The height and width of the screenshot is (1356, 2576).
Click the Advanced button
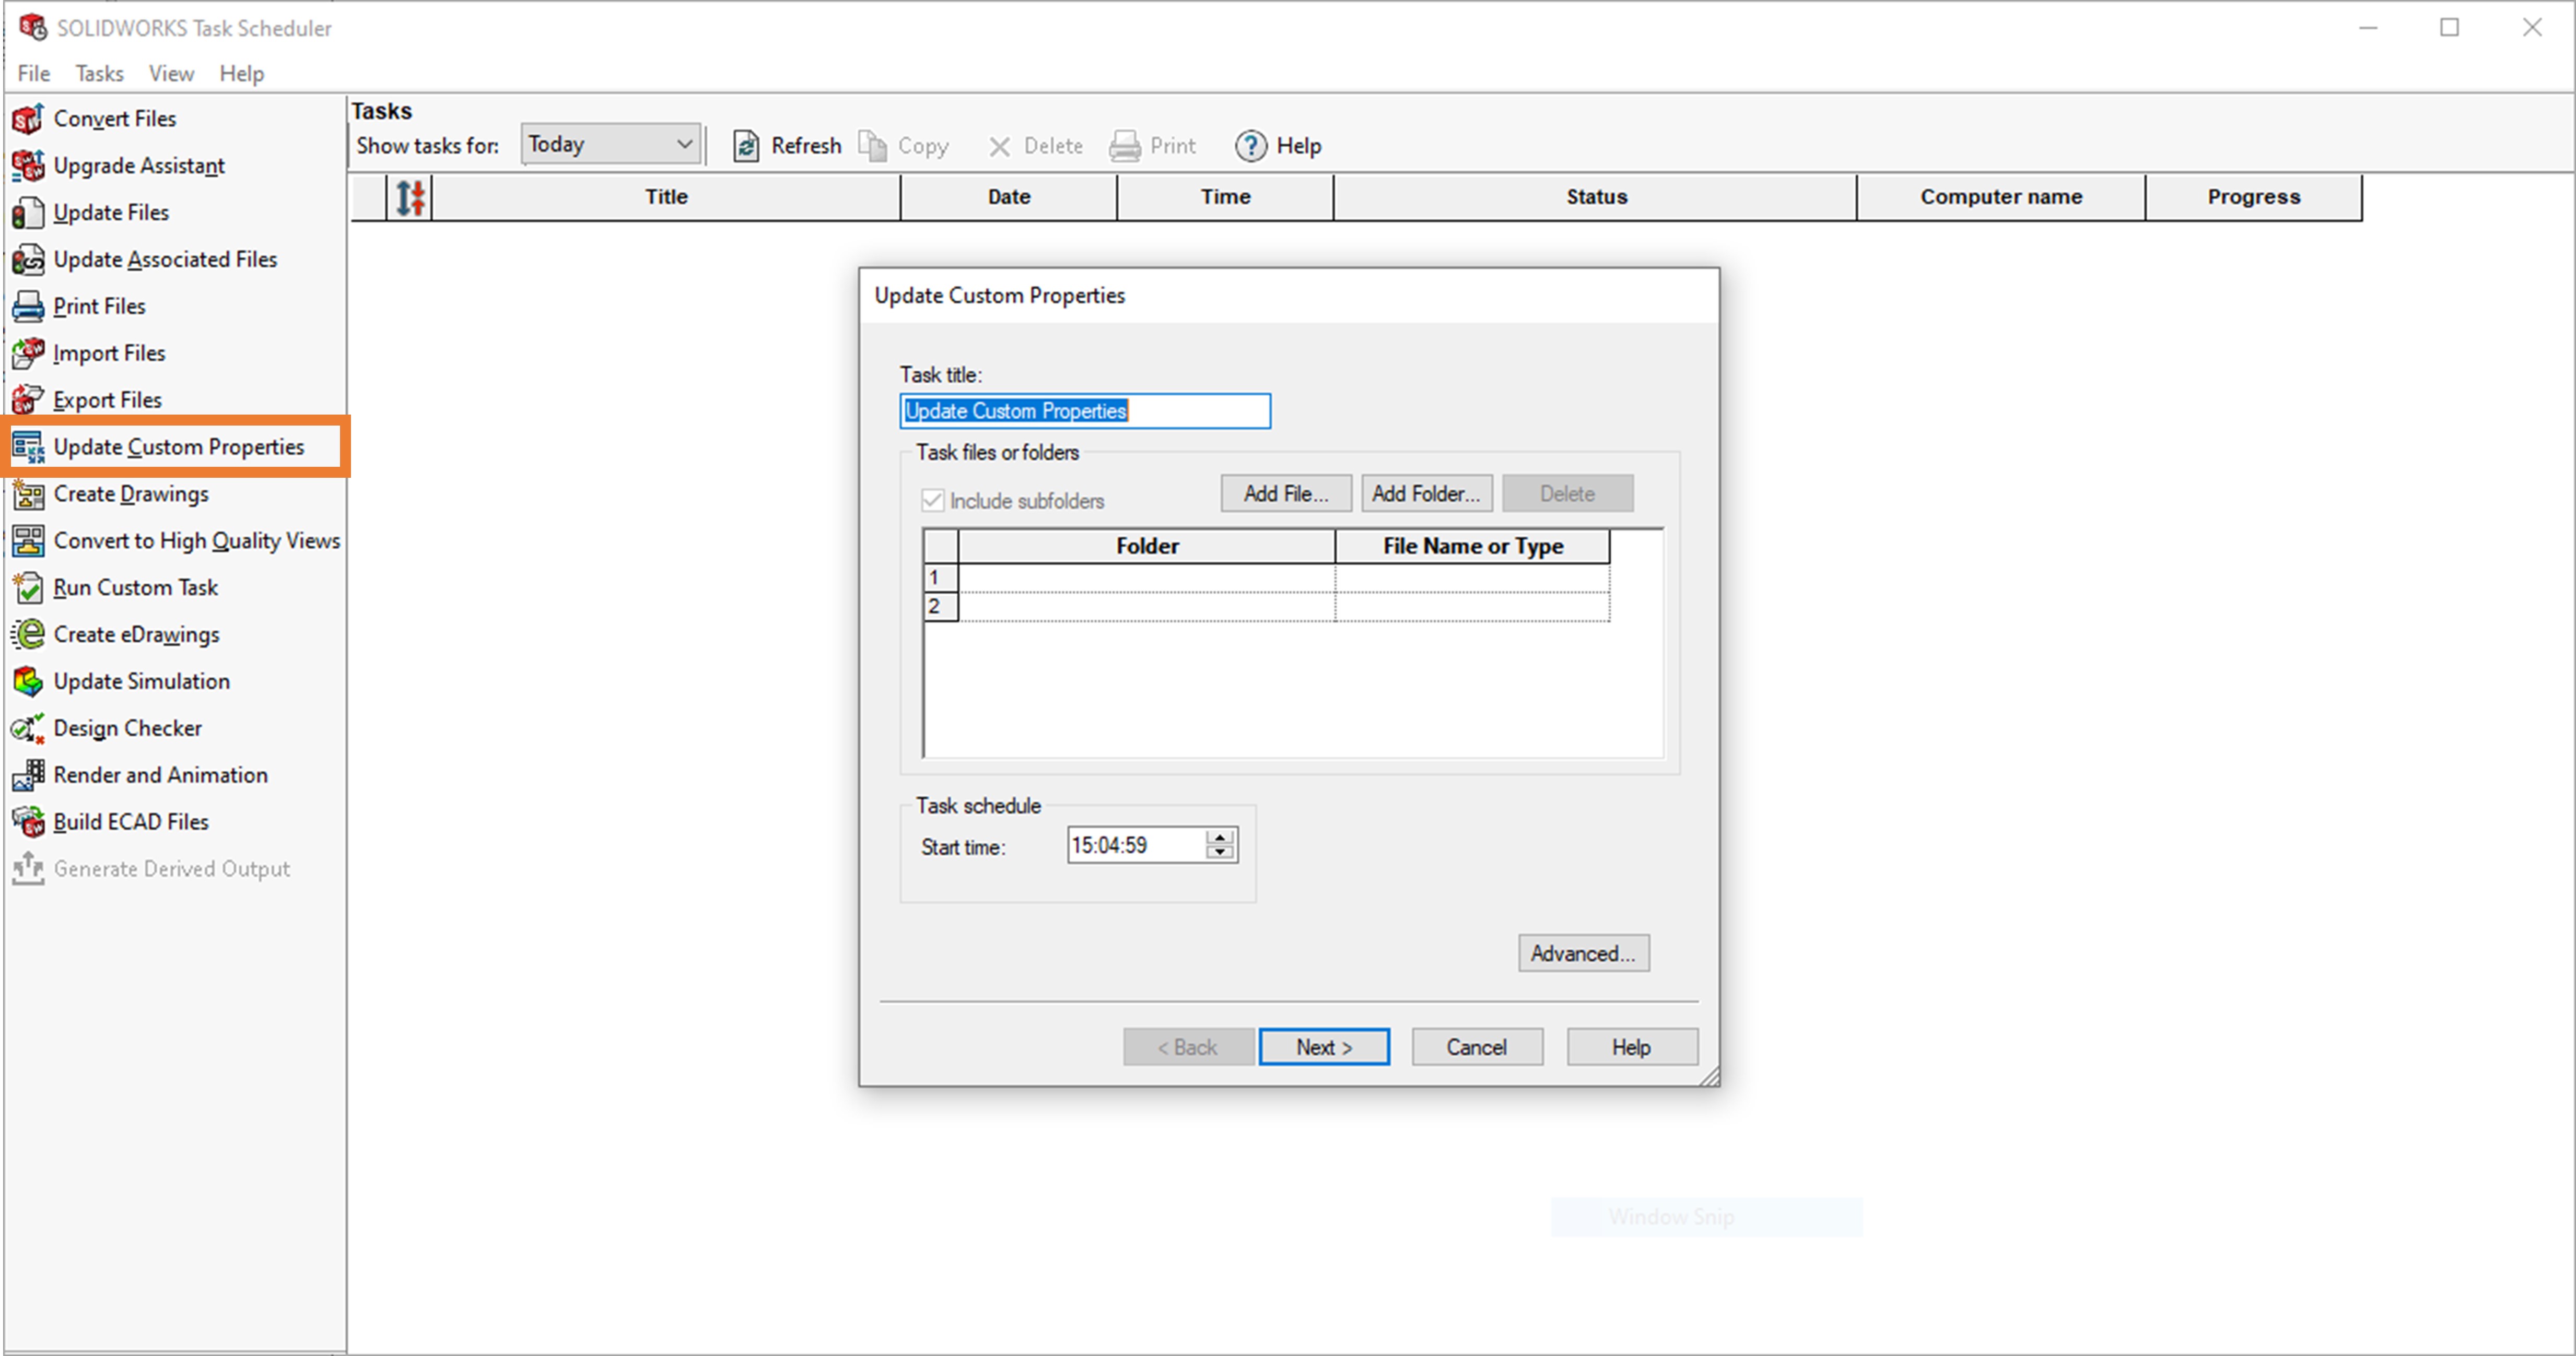(x=1583, y=953)
